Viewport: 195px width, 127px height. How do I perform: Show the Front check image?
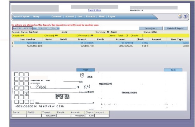pos(86,70)
